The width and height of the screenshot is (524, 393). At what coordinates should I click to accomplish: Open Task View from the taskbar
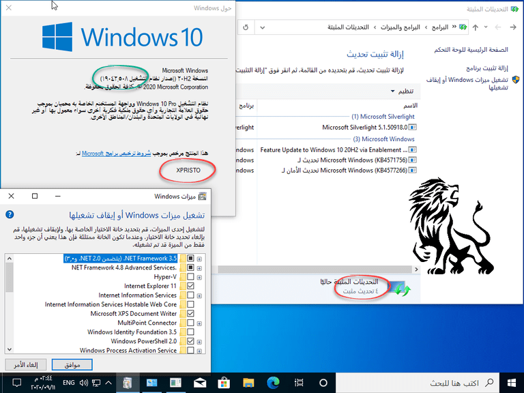(299, 383)
